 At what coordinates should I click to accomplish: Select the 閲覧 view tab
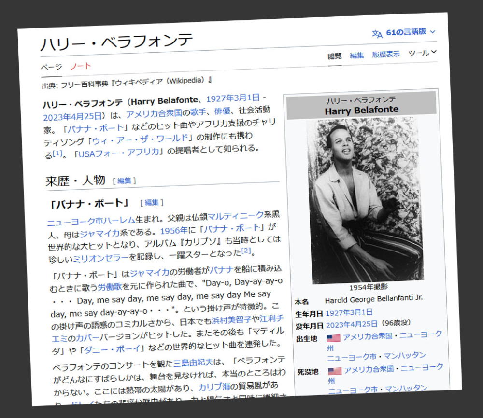335,56
